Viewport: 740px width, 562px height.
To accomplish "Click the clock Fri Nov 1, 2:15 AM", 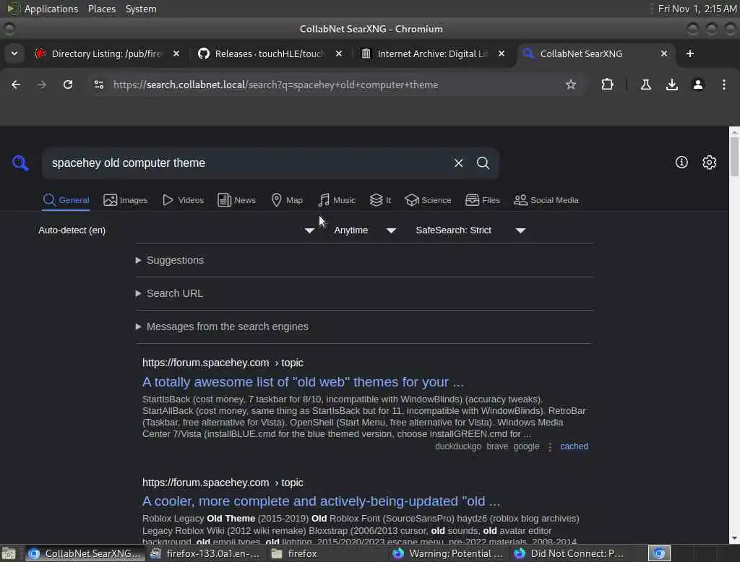I will tap(697, 9).
